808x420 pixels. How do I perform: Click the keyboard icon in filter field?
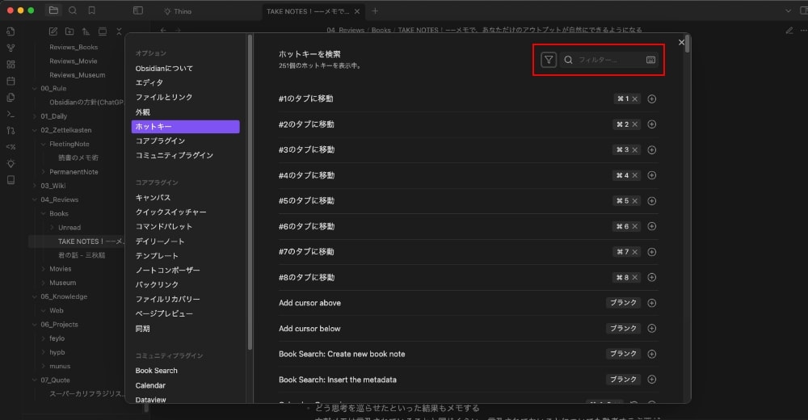pos(650,60)
